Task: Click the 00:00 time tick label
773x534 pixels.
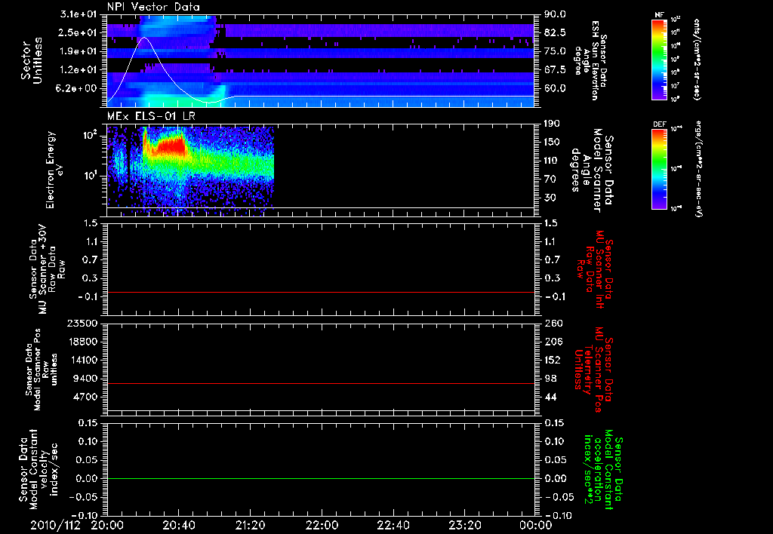Action: click(535, 525)
